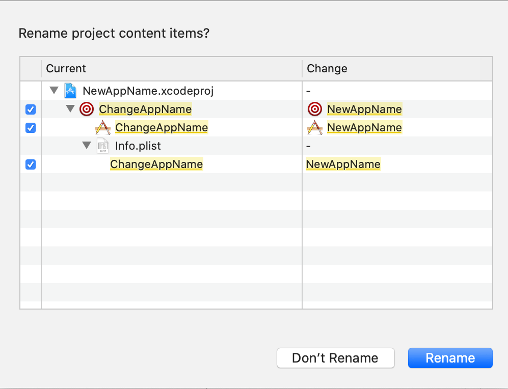Click the Don't Rename button
The height and width of the screenshot is (389, 508).
tap(335, 358)
